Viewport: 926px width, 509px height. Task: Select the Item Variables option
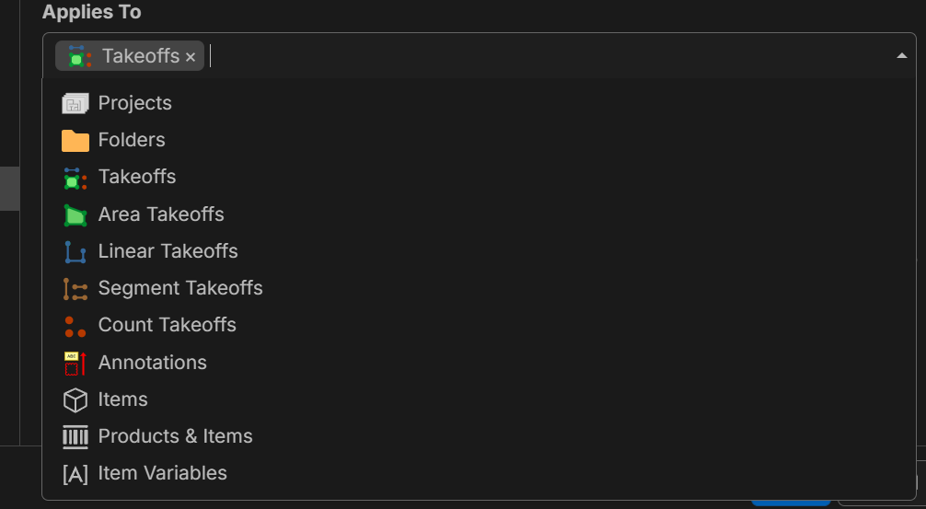coord(162,473)
